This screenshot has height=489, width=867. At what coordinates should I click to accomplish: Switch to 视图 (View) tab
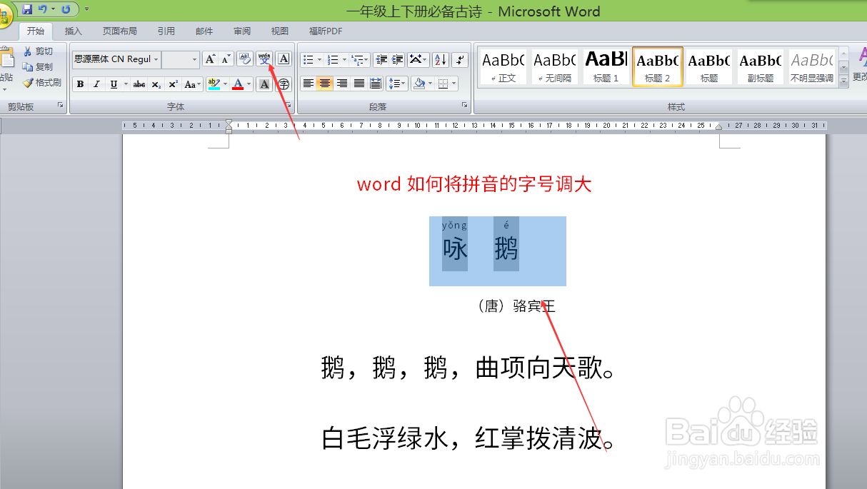(x=280, y=31)
